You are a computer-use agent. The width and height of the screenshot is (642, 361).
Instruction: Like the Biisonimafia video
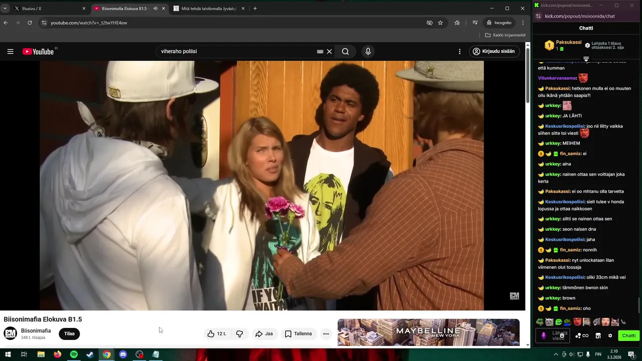[217, 334]
